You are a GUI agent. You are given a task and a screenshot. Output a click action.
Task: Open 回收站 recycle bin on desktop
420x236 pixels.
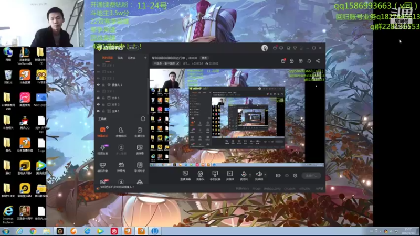8,77
